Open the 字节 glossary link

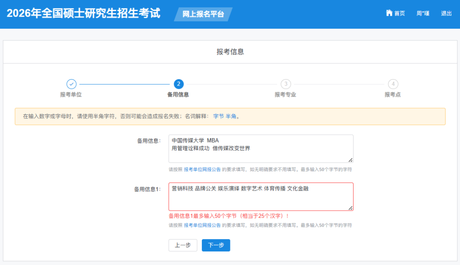pos(219,116)
